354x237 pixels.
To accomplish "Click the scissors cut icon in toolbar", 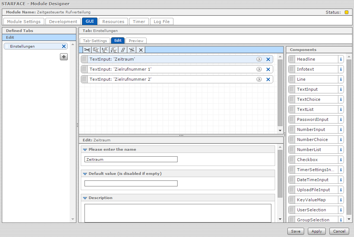I will pos(87,50).
